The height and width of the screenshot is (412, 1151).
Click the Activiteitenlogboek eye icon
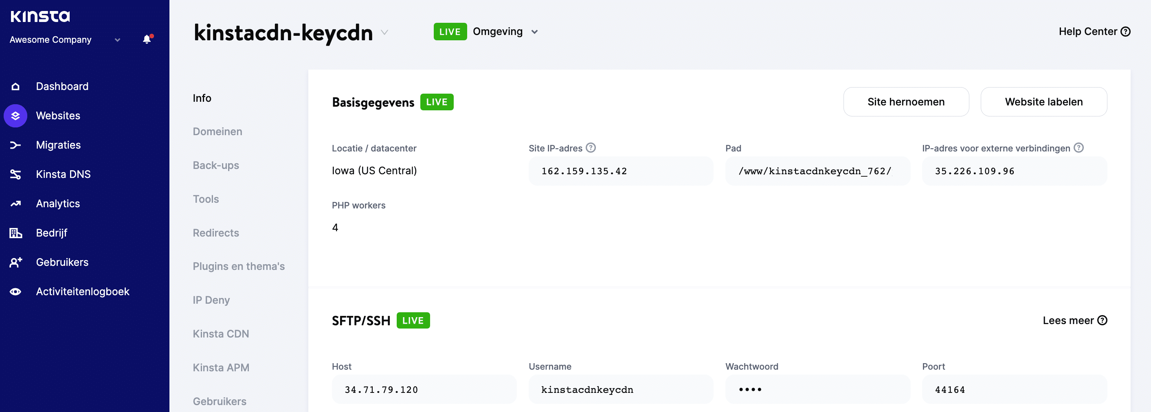tap(15, 291)
